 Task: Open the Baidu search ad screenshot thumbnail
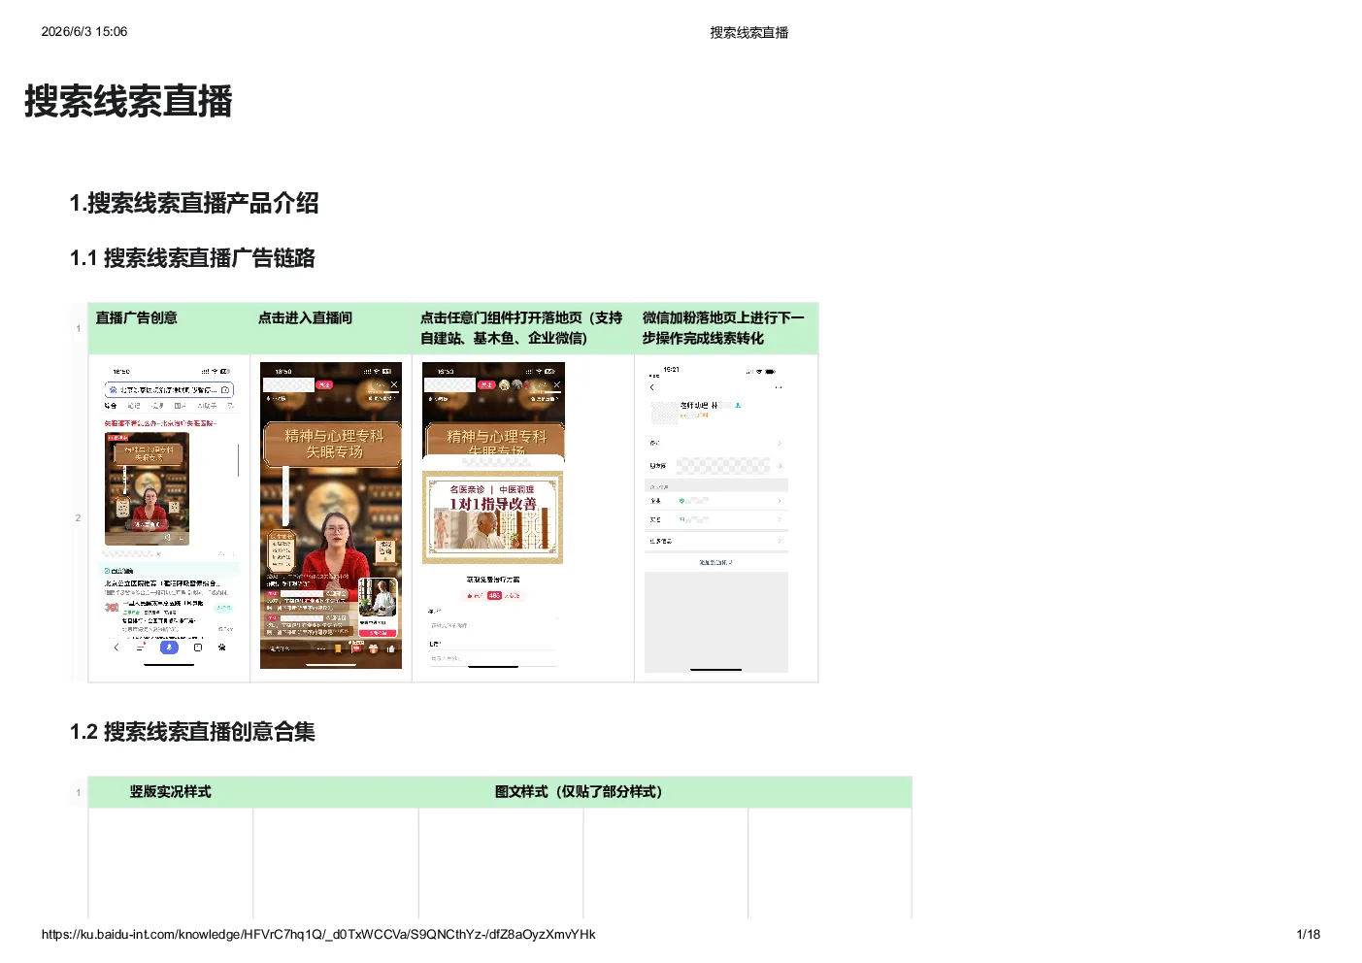(169, 515)
